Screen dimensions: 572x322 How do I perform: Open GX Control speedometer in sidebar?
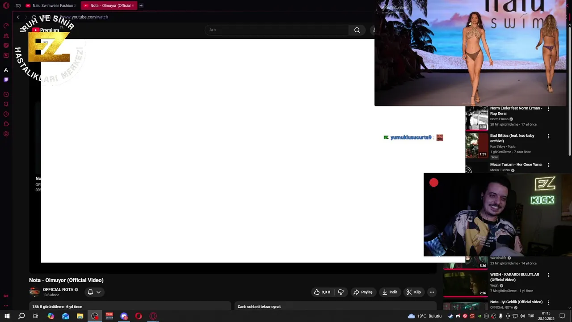tap(6, 26)
